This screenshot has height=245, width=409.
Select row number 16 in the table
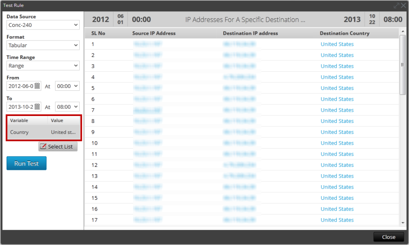(x=94, y=209)
